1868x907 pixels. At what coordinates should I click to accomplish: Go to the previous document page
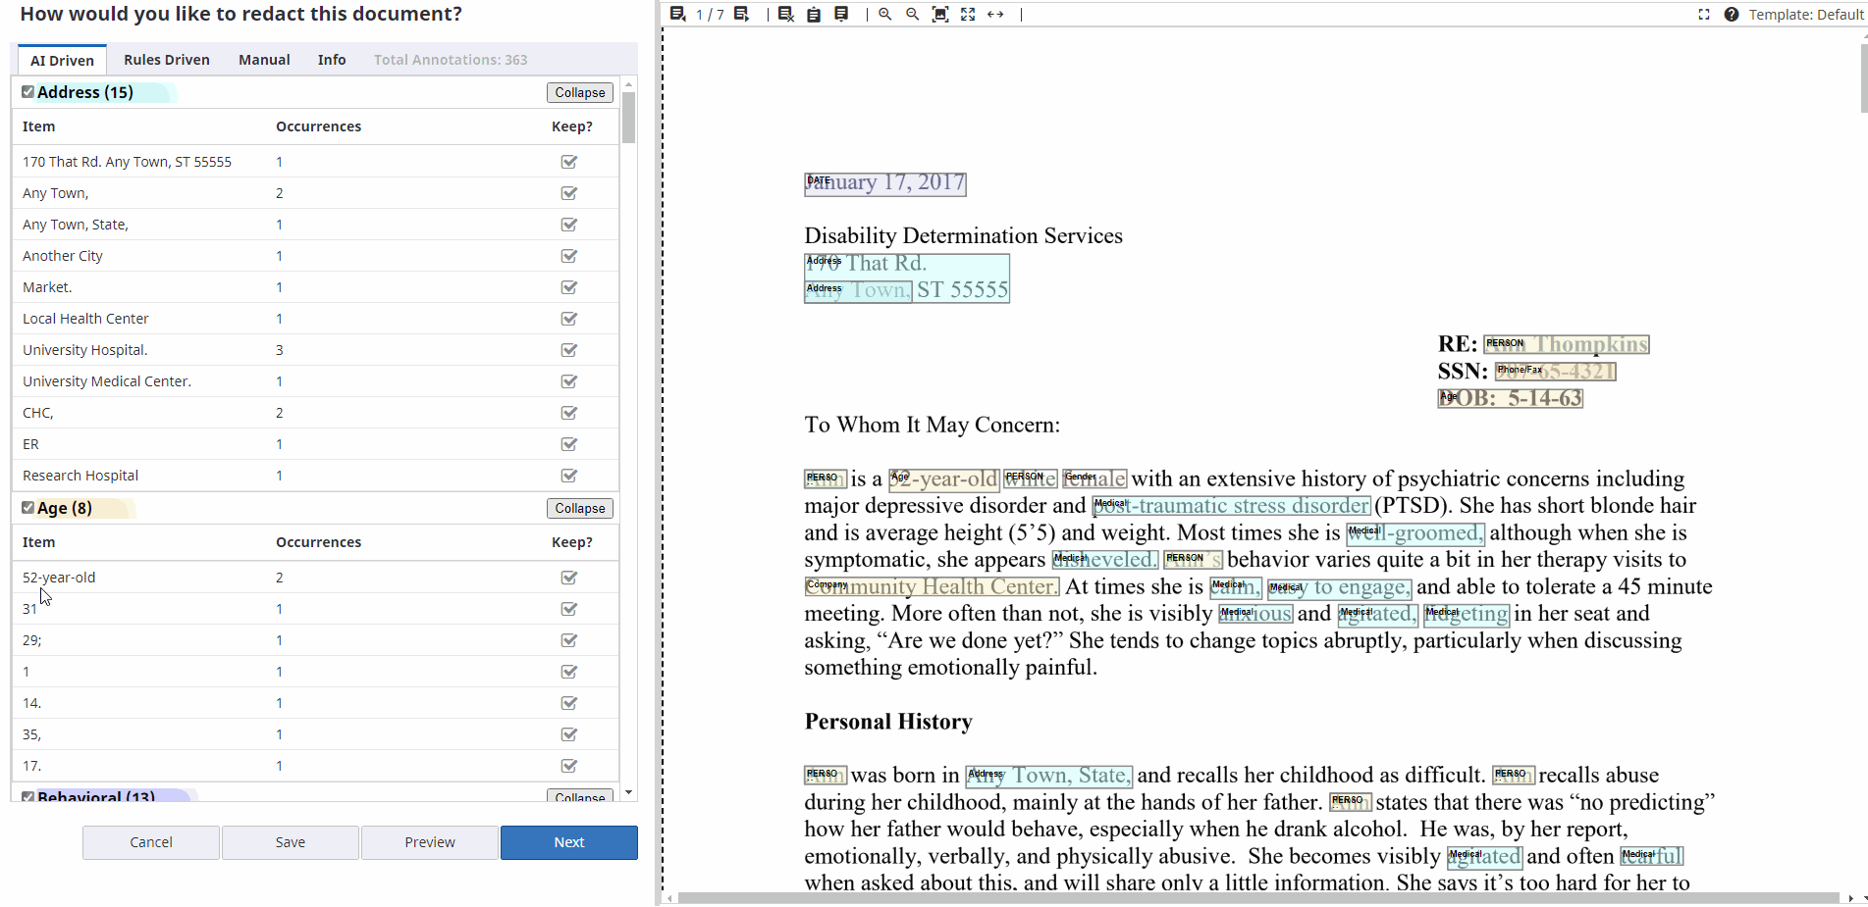[x=677, y=14]
